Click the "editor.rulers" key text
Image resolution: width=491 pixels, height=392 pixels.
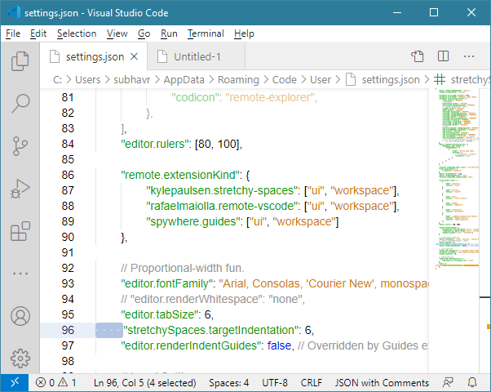coord(156,144)
